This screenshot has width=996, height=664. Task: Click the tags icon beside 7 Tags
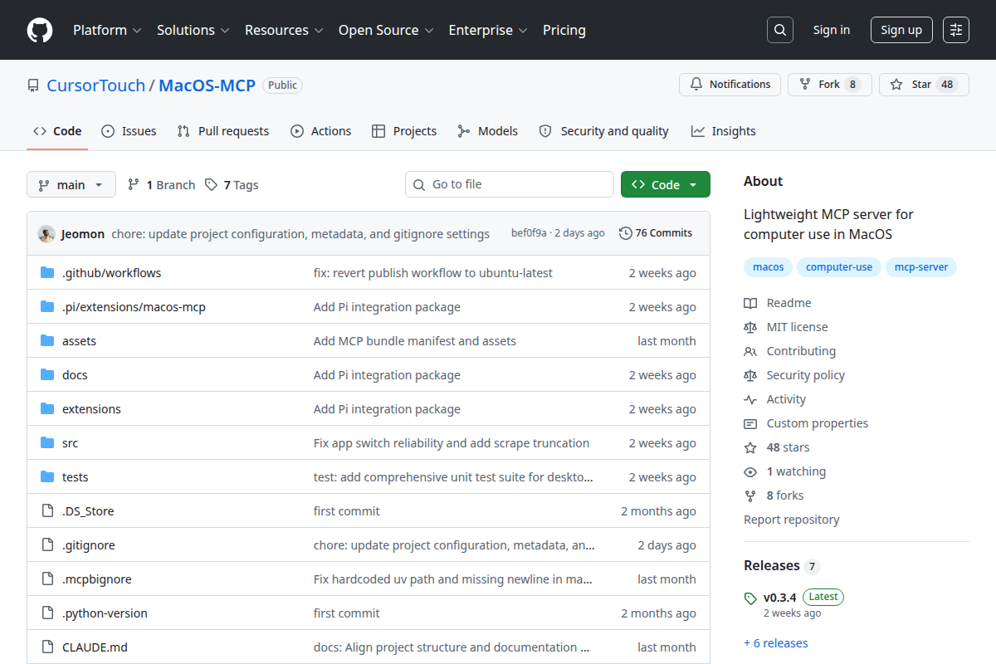[212, 184]
